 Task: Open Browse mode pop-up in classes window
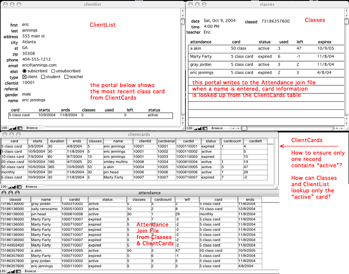click(217, 128)
